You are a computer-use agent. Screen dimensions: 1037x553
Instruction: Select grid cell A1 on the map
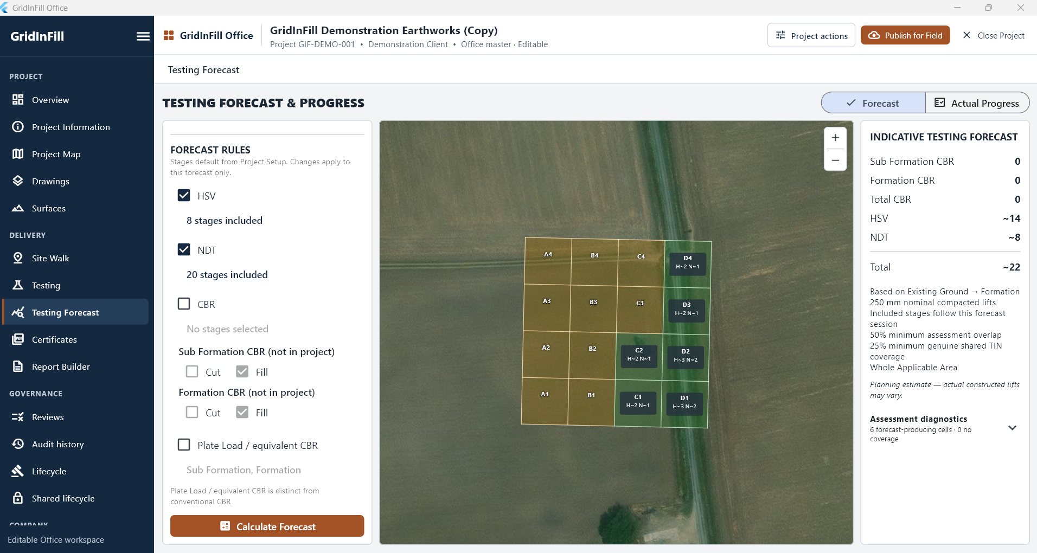[x=545, y=401]
